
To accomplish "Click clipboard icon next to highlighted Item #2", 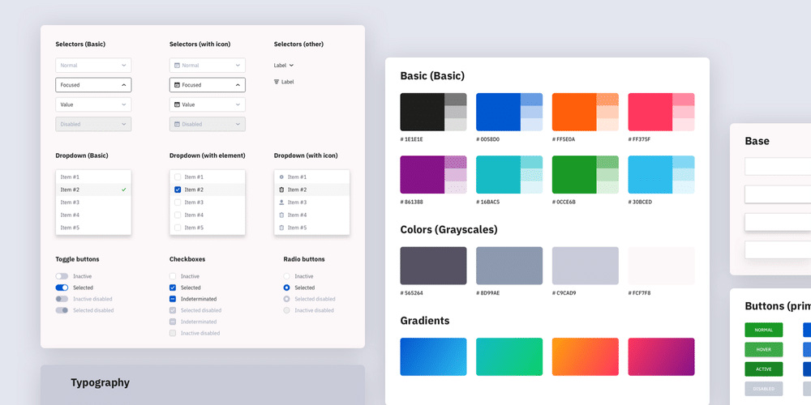I will tap(281, 190).
